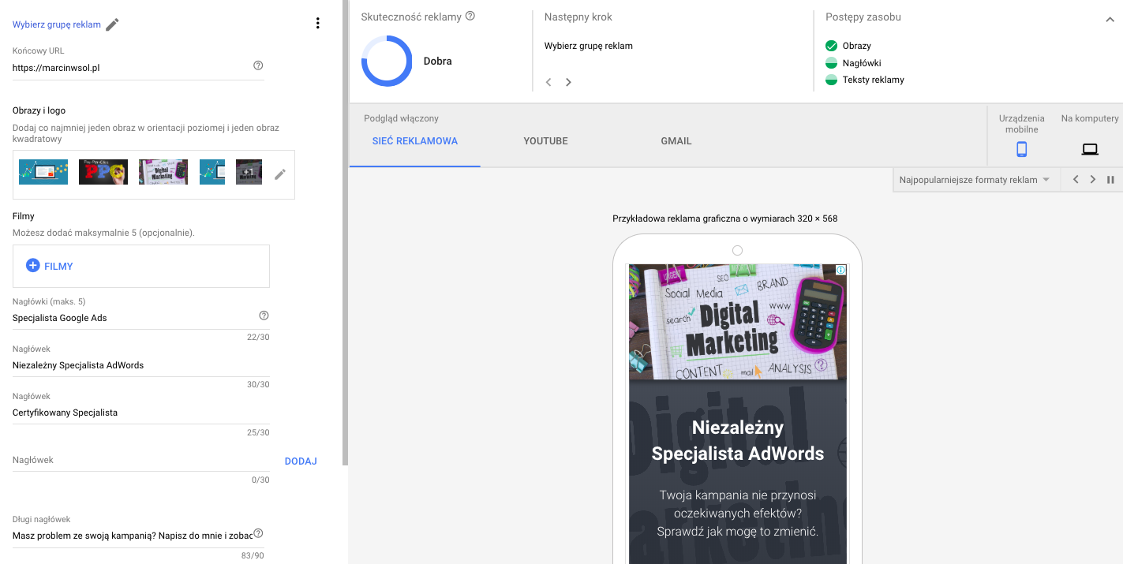Click the DODAJ button to add headline
Image resolution: width=1123 pixels, height=564 pixels.
(x=301, y=461)
